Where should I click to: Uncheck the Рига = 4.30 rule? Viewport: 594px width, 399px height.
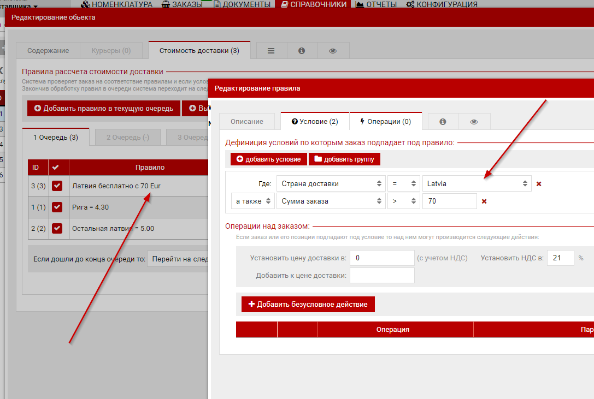pyautogui.click(x=57, y=207)
